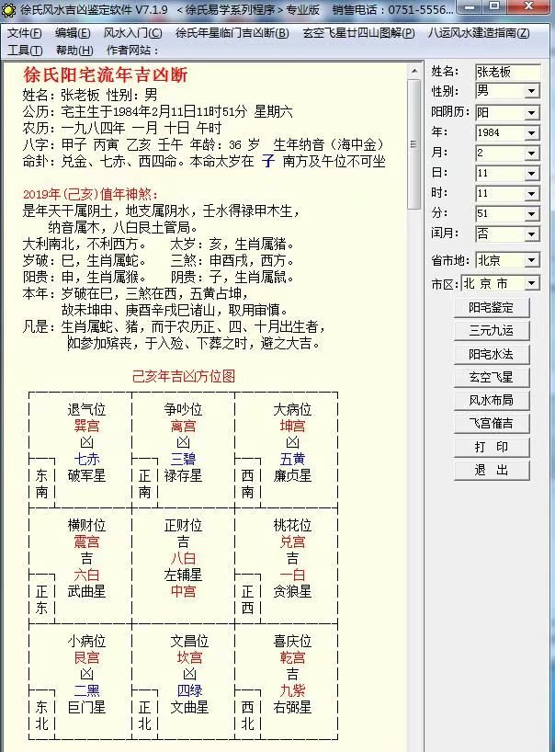Click the report scrollbar up arrow
Image resolution: width=555 pixels, height=752 pixels.
413,71
